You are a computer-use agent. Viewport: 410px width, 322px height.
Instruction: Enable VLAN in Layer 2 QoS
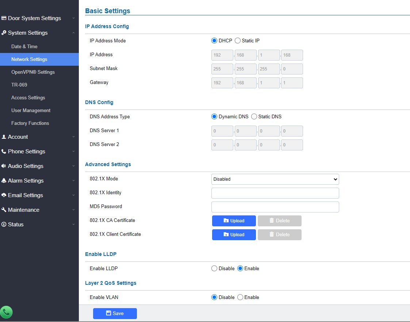pos(240,297)
